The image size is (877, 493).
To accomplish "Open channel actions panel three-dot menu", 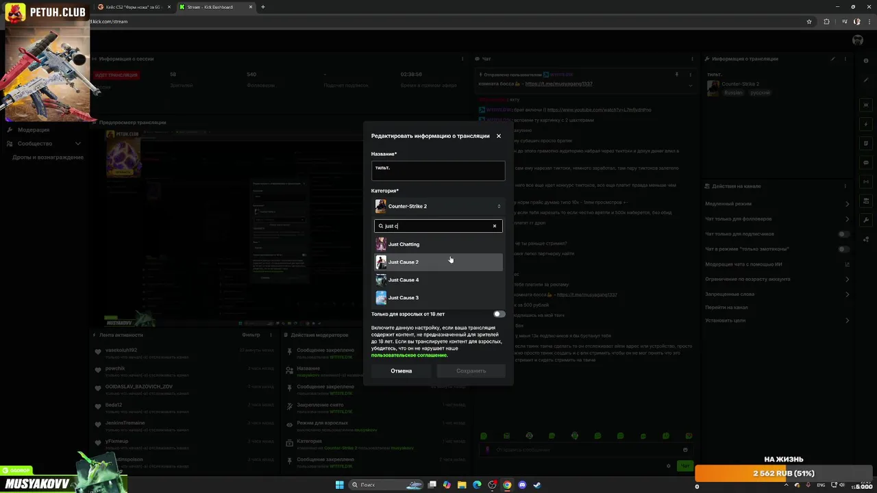I will 847,186.
